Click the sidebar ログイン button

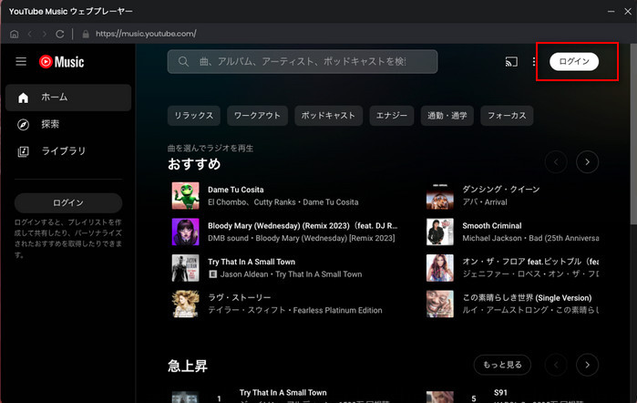point(68,202)
